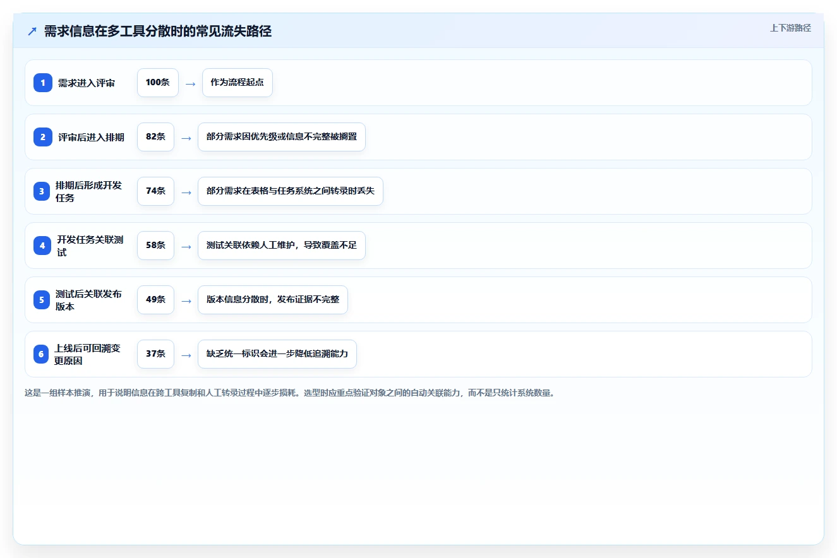Image resolution: width=837 pixels, height=558 pixels.
Task: Select the 测试后关联发布版本 step label
Action: tap(89, 300)
